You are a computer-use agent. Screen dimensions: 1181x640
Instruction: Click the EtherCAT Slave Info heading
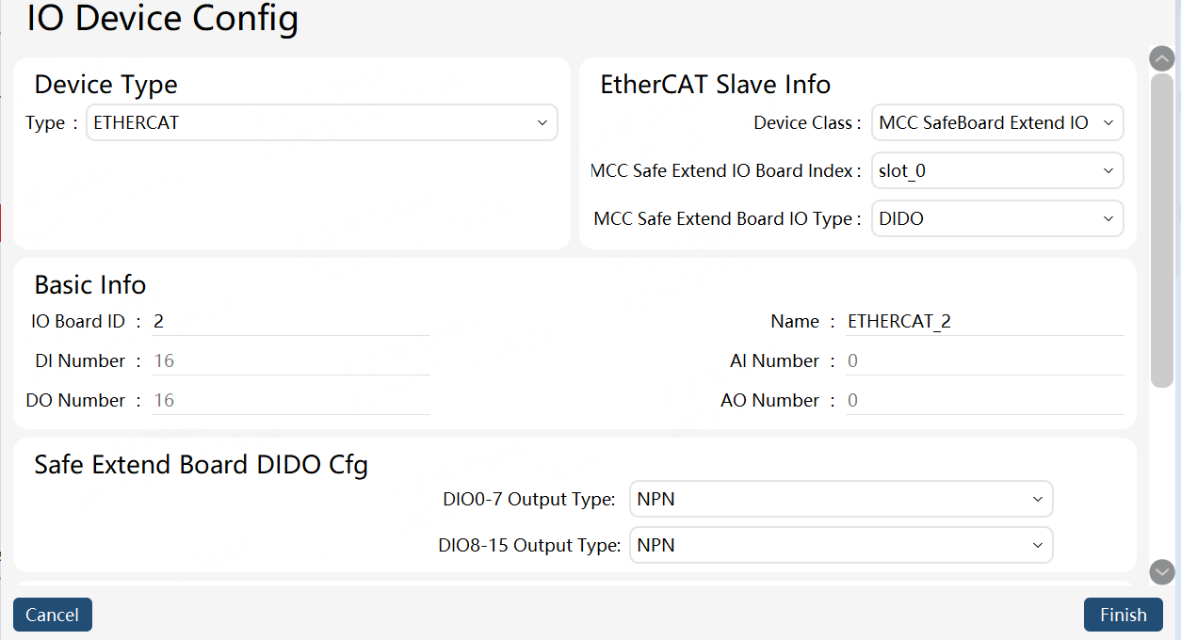pyautogui.click(x=716, y=85)
